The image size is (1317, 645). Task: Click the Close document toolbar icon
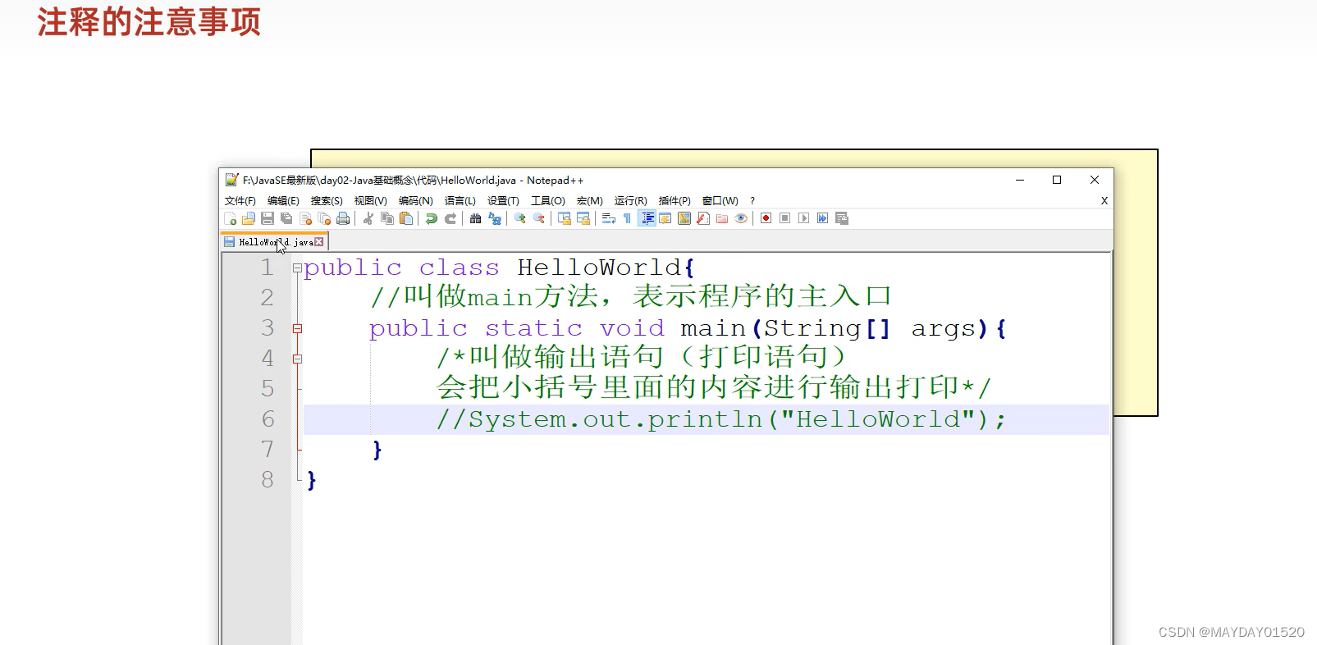click(306, 218)
